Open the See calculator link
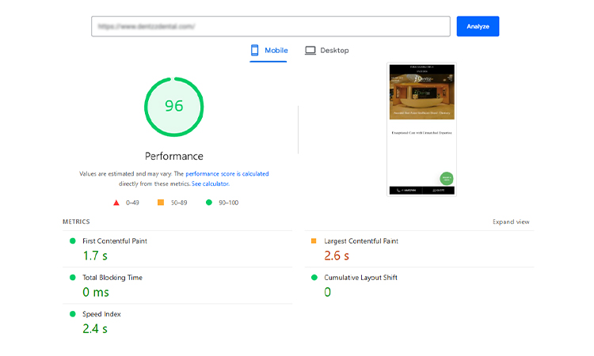Image resolution: width=594 pixels, height=356 pixels. pyautogui.click(x=210, y=184)
